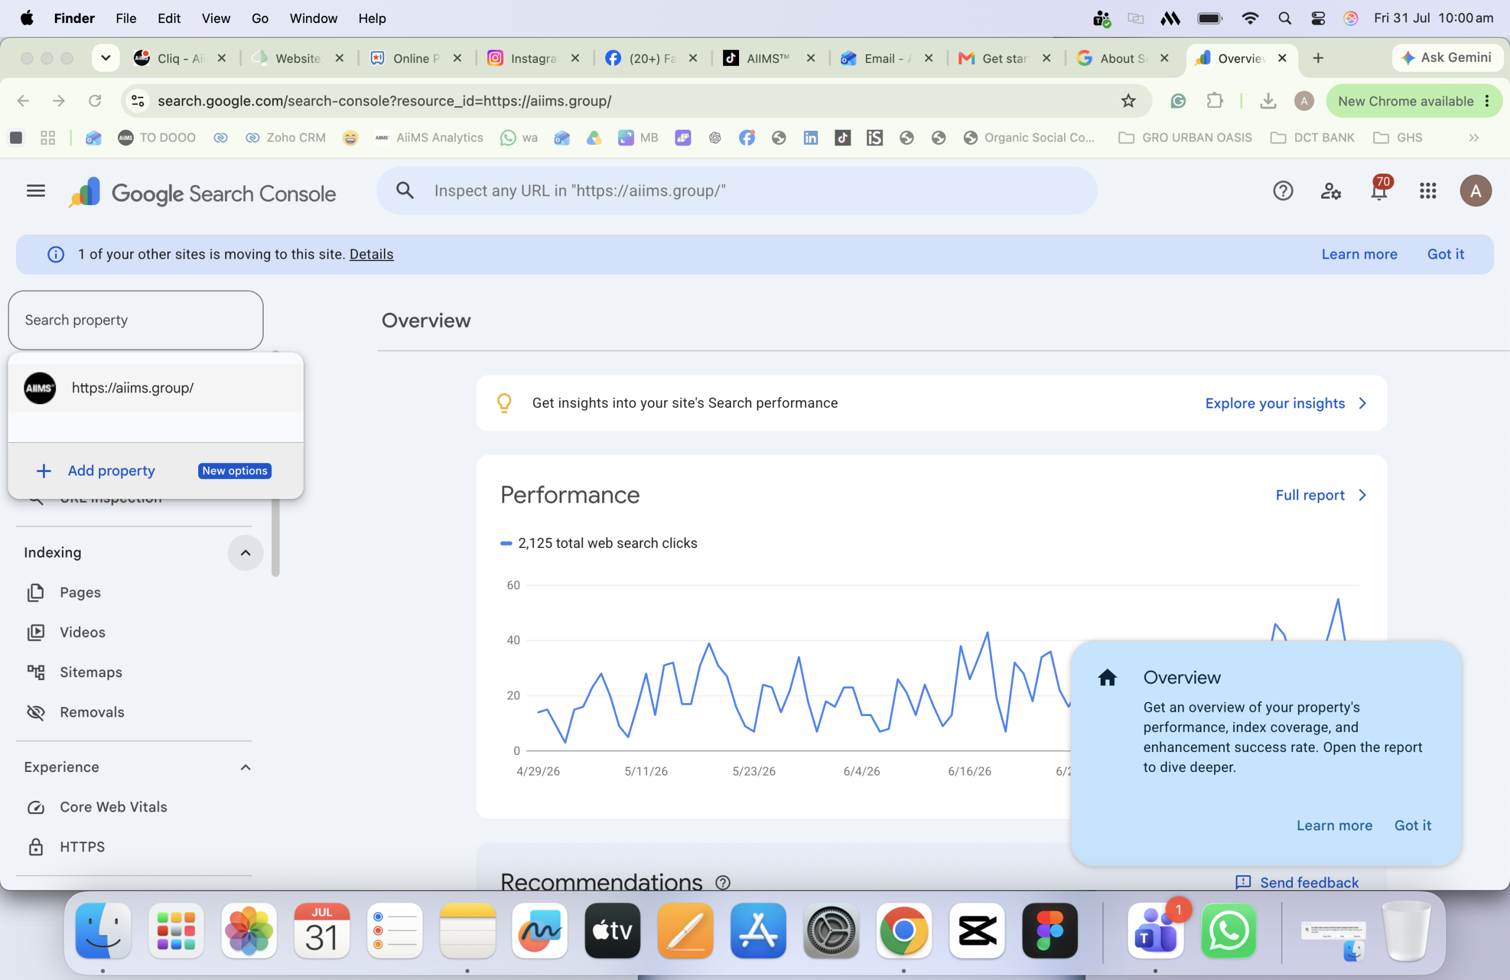Viewport: 1510px width, 980px height.
Task: Open the Chrome extensions puzzle icon
Action: pyautogui.click(x=1214, y=101)
